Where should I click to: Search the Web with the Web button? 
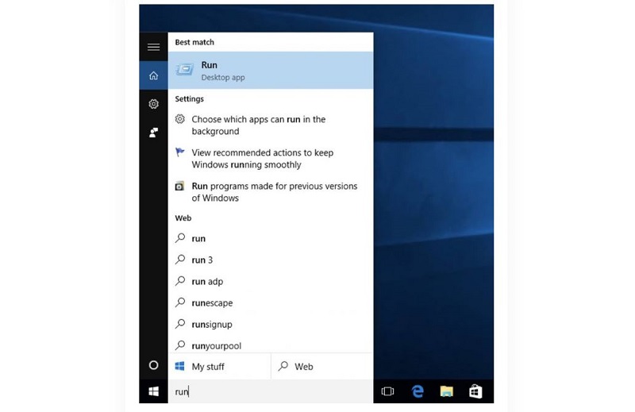point(322,367)
